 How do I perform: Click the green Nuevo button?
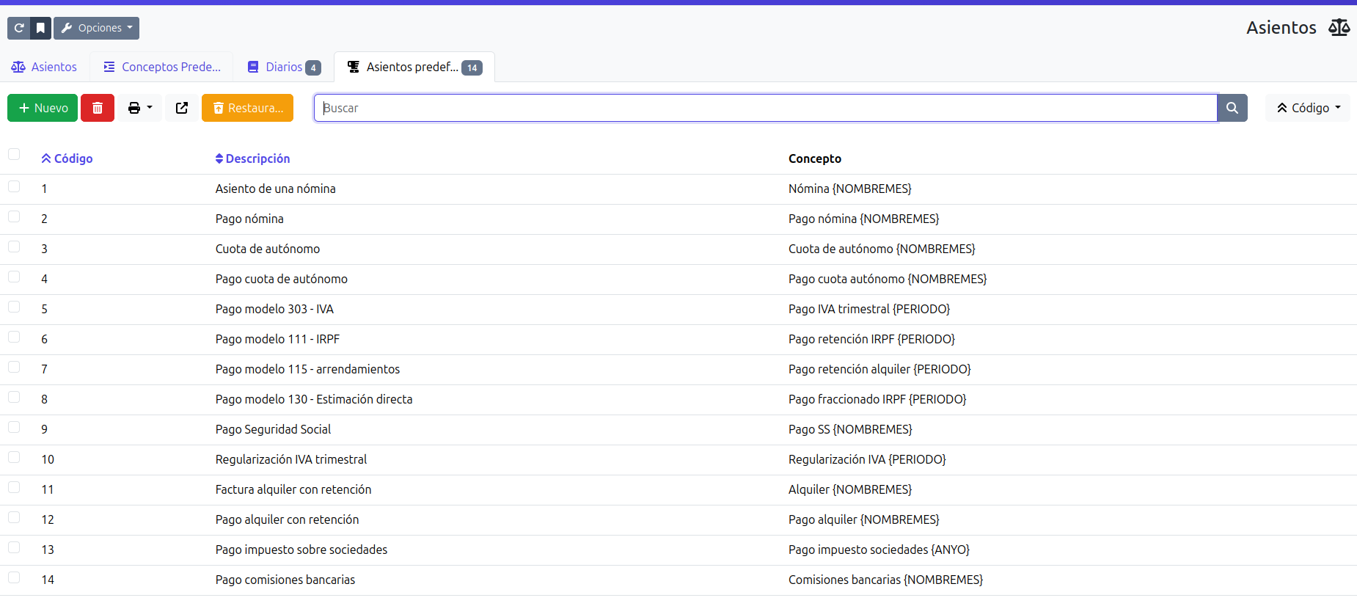43,108
